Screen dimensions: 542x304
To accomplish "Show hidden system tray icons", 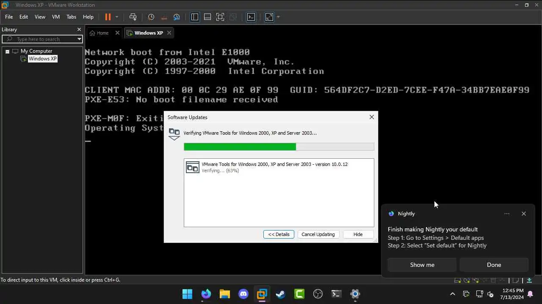I will coord(453,294).
